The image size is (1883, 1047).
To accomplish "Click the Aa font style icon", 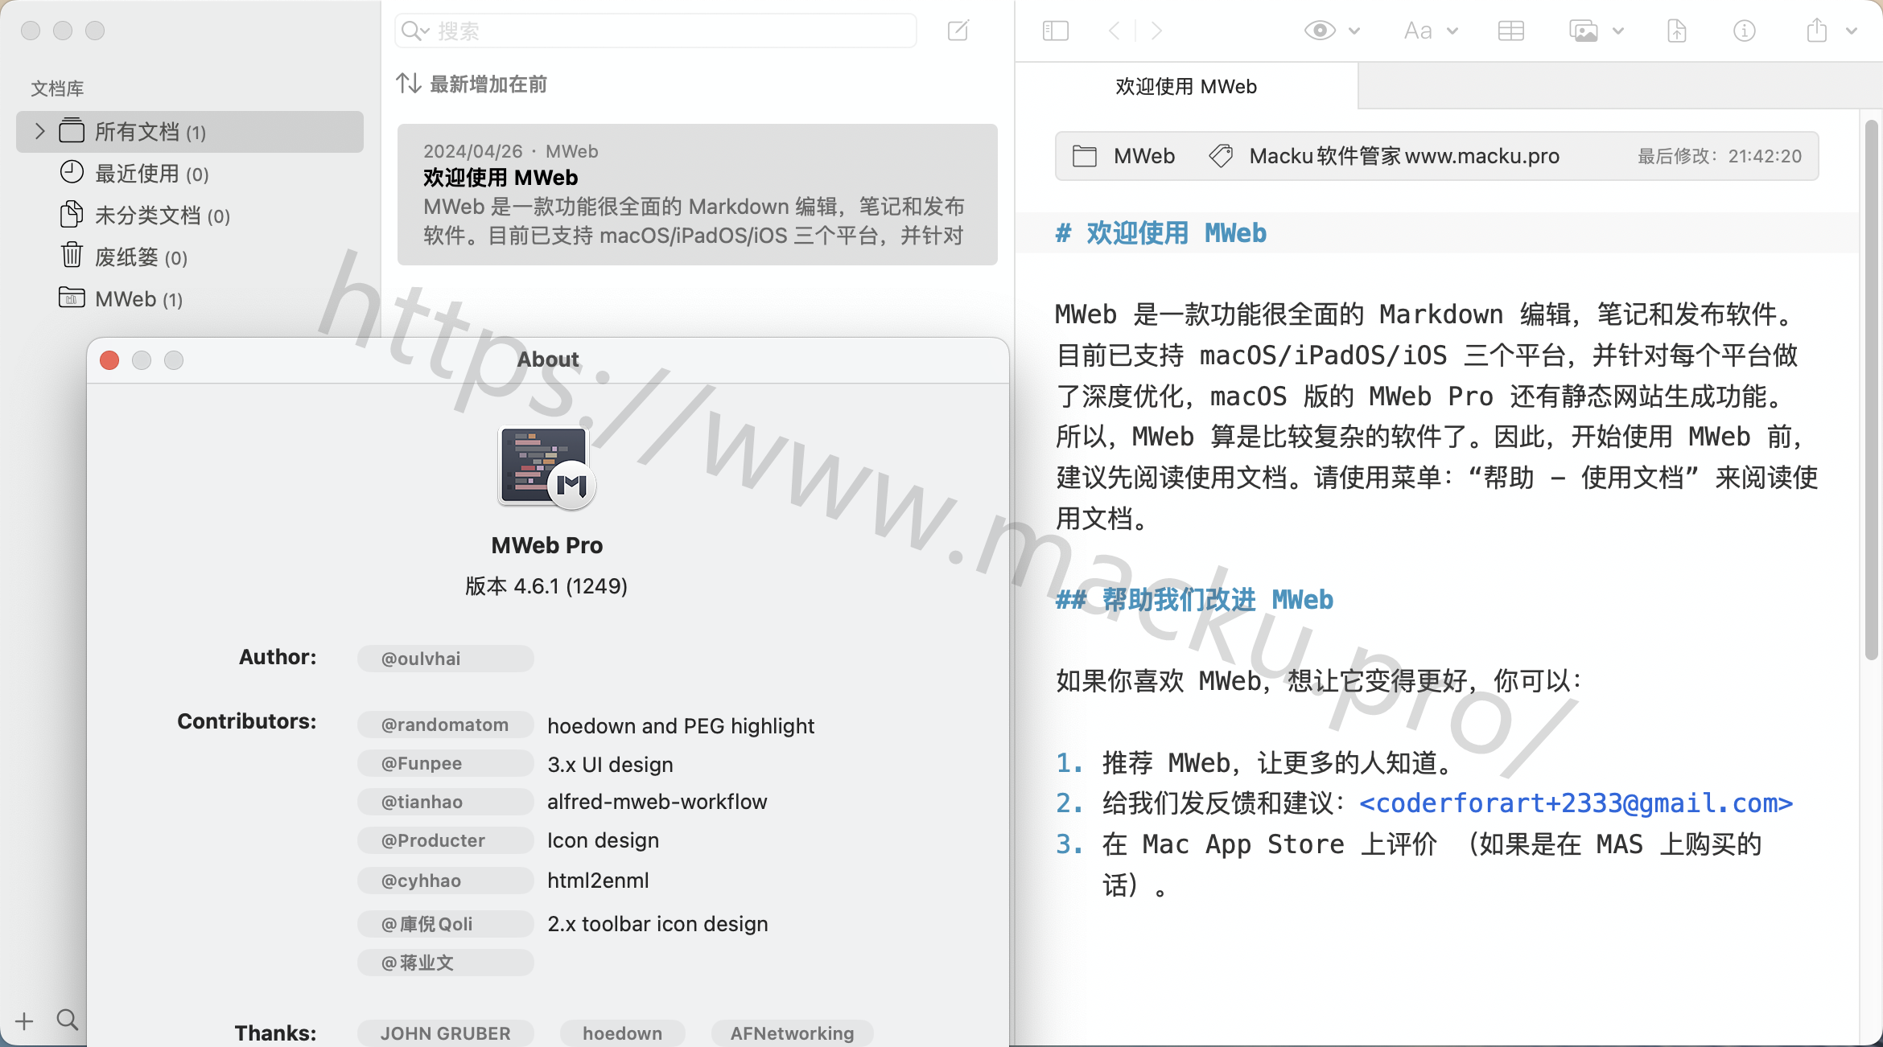I will [x=1418, y=31].
